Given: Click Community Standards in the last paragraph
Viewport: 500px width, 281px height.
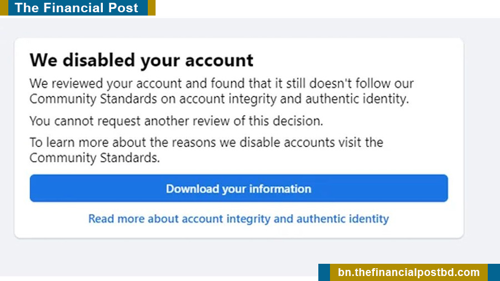Looking at the screenshot, I should coord(93,158).
